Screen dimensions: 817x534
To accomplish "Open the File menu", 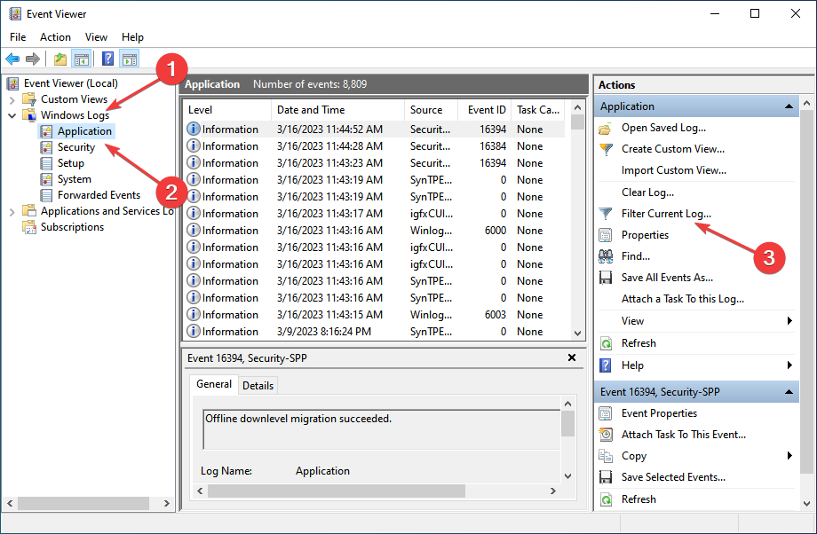I will 18,37.
